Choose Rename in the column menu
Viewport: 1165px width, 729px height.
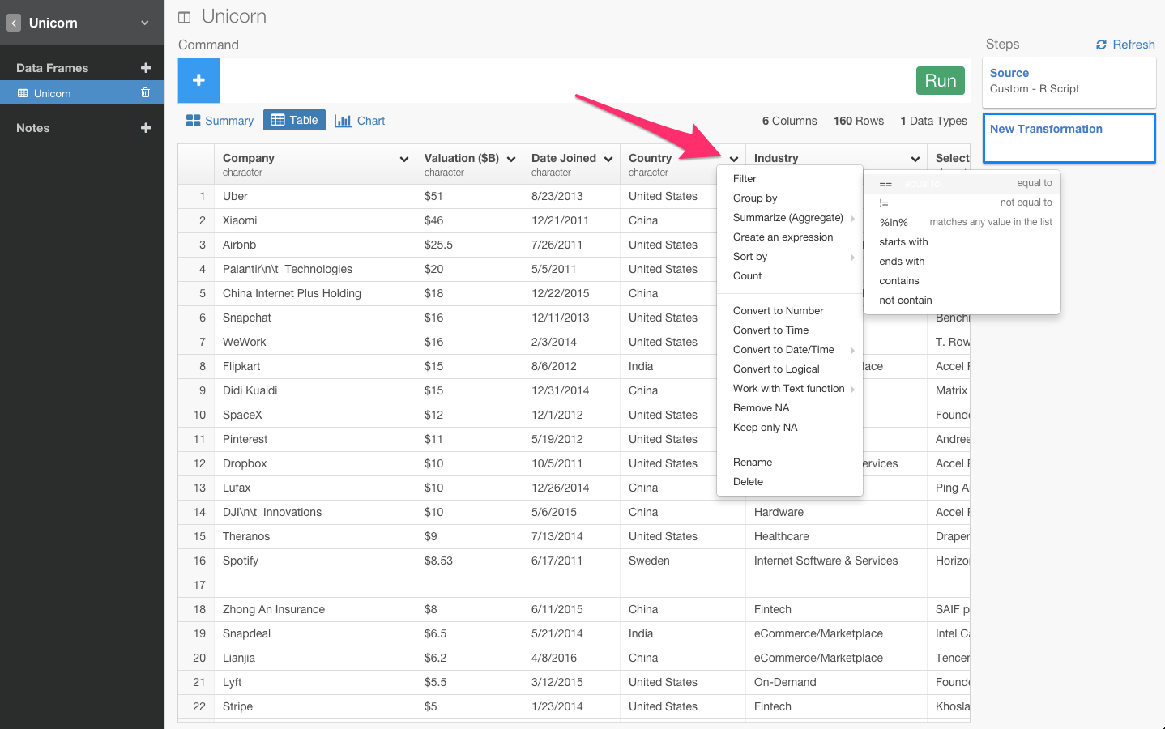(x=790, y=463)
